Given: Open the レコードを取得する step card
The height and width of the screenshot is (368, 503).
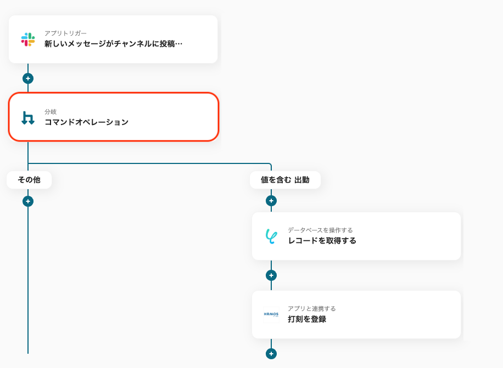Looking at the screenshot, I should tap(356, 236).
